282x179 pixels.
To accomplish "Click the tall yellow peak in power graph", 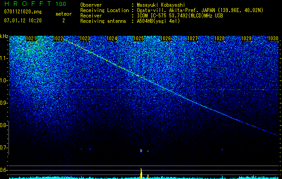I will (x=141, y=173).
